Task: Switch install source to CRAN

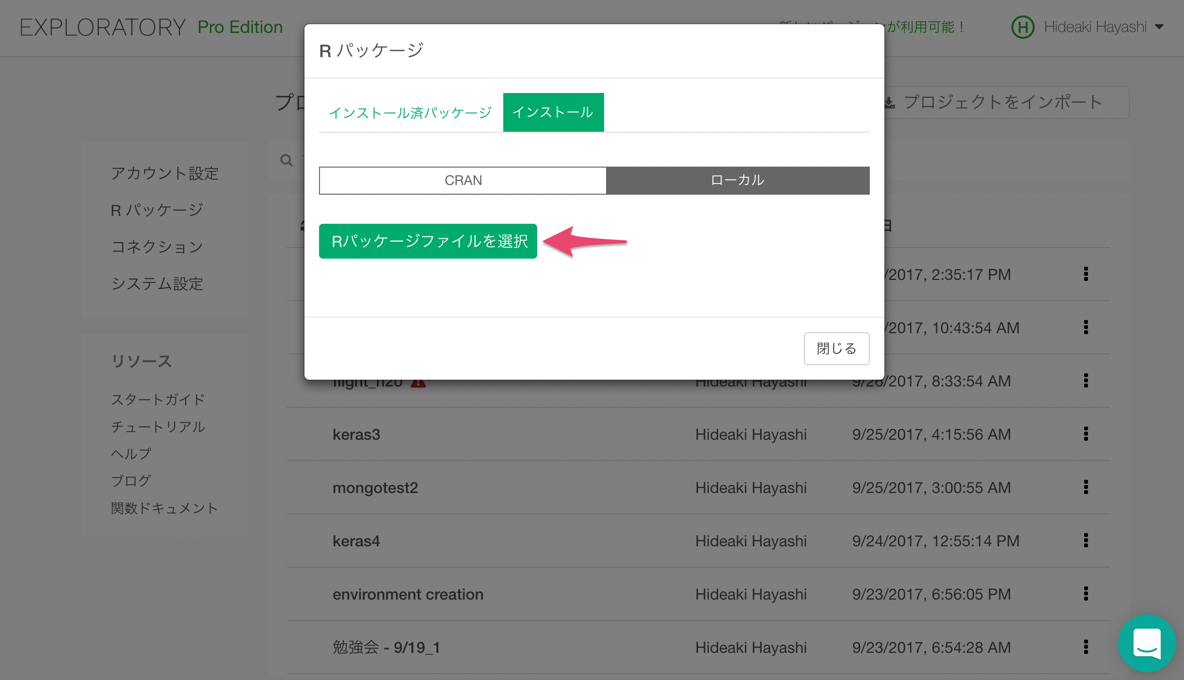Action: [x=463, y=181]
